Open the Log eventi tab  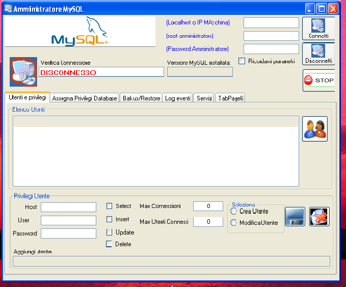pos(178,98)
